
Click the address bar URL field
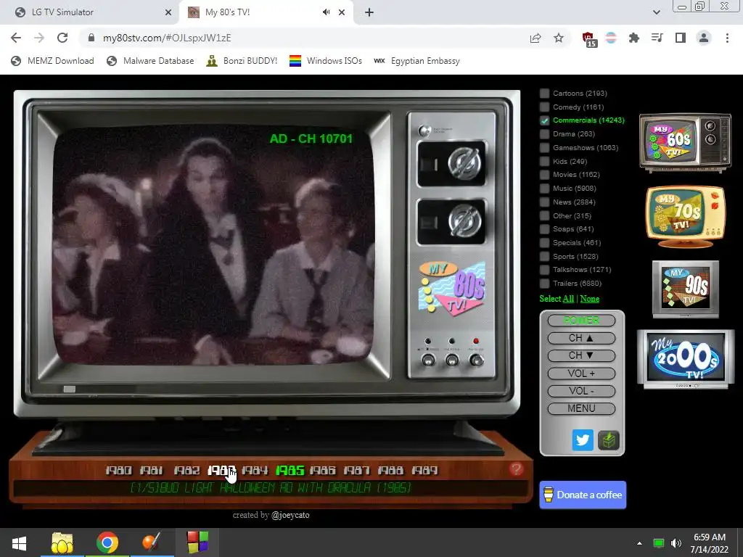point(303,38)
